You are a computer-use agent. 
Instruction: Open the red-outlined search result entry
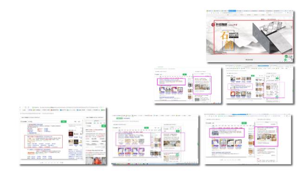[43, 141]
